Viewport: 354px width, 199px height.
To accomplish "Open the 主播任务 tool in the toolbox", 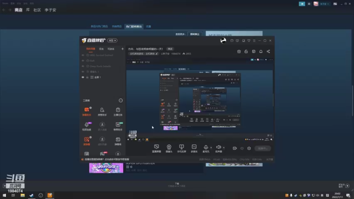I will pos(118,111).
